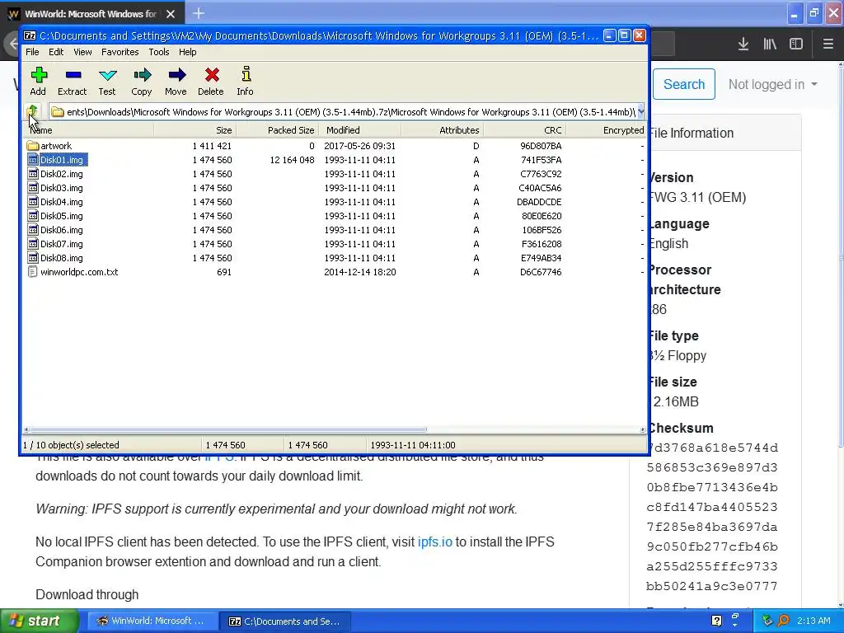Expand the address path dropdown arrow
844x633 pixels.
[640, 112]
